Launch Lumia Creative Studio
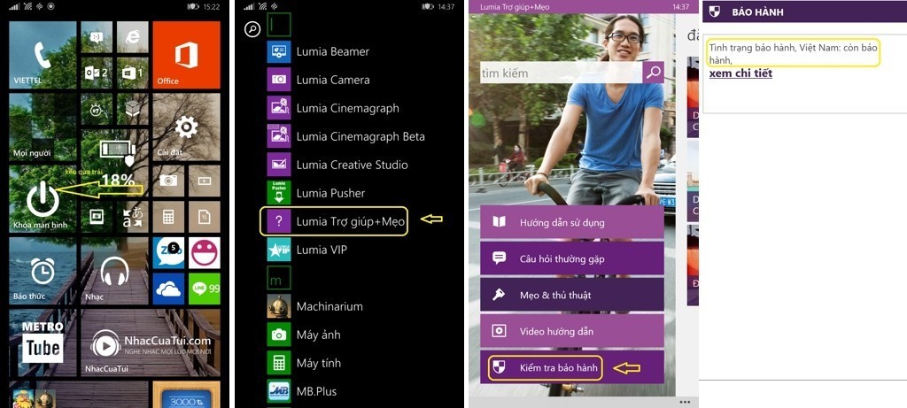Screen dimensions: 907x408 [337, 165]
